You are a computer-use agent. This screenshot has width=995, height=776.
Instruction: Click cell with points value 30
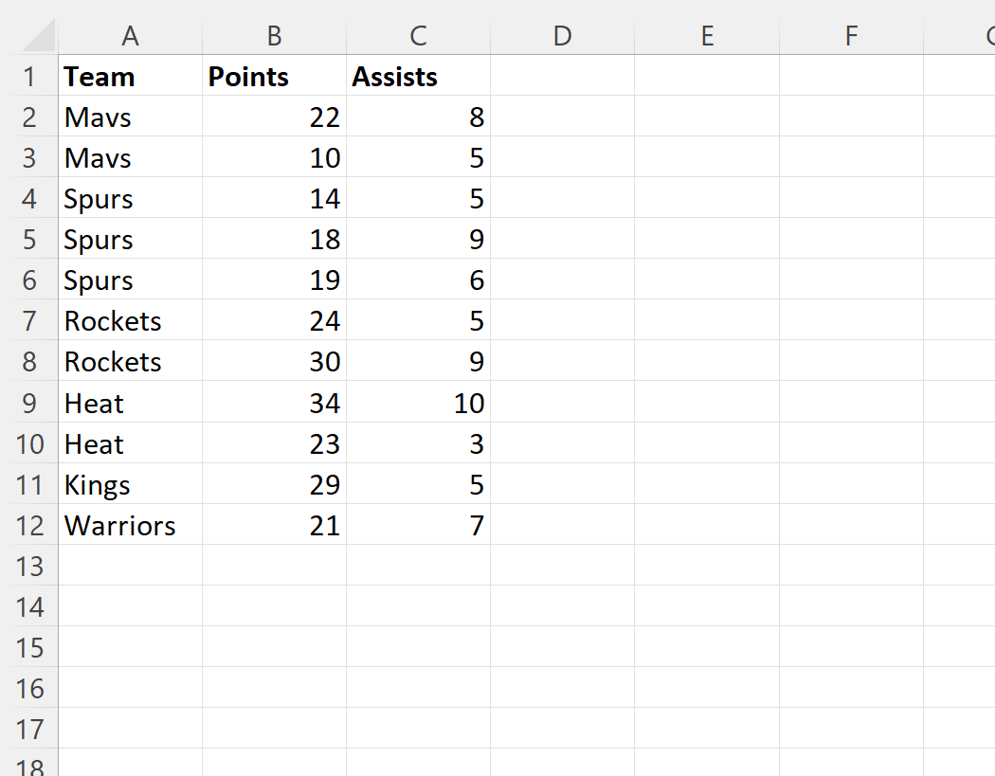pyautogui.click(x=274, y=362)
